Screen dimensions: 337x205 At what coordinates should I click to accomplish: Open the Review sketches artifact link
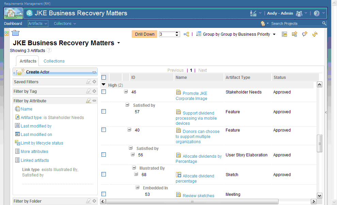coord(198,195)
